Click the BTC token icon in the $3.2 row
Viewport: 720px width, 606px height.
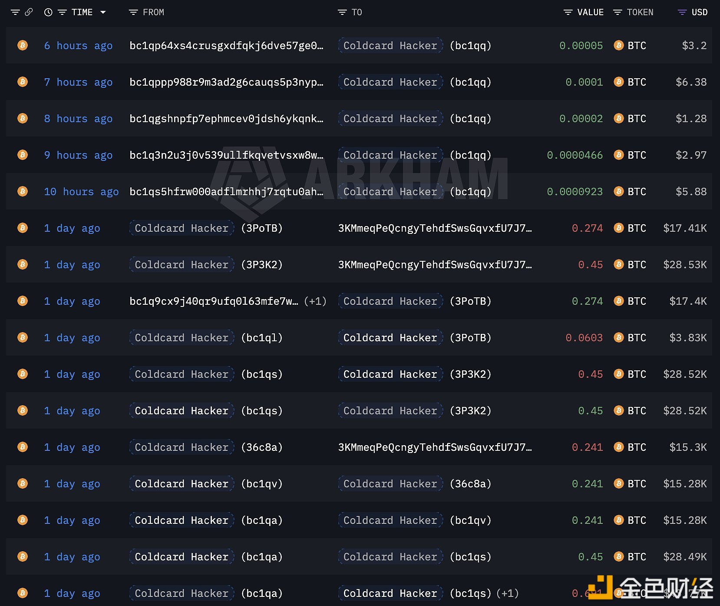point(619,45)
